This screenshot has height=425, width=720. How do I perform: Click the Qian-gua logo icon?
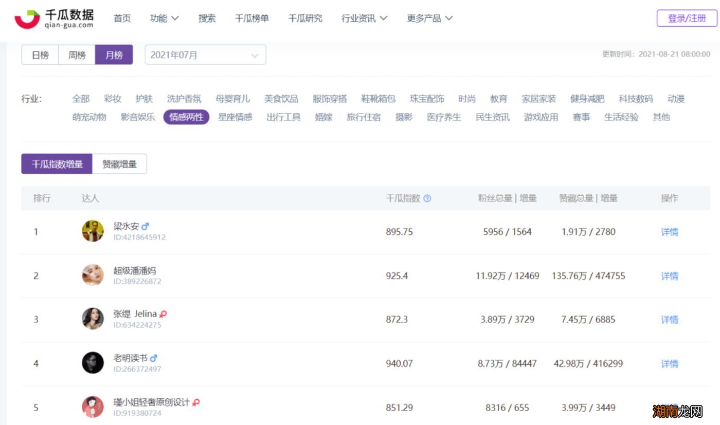[x=27, y=19]
